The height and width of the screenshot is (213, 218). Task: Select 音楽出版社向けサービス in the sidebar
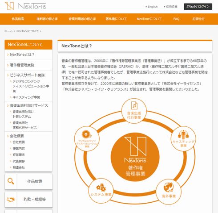coord(29,105)
